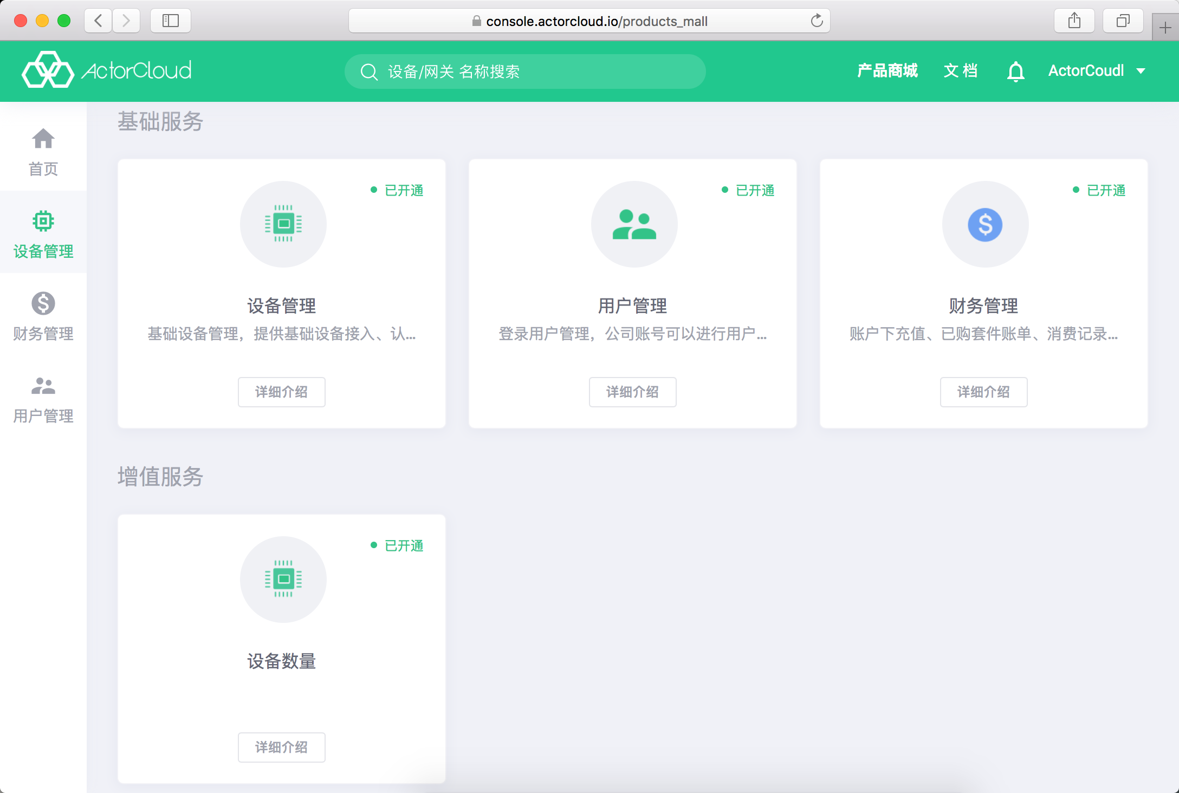Go to 首页 in the sidebar
This screenshot has height=793, width=1179.
point(43,152)
